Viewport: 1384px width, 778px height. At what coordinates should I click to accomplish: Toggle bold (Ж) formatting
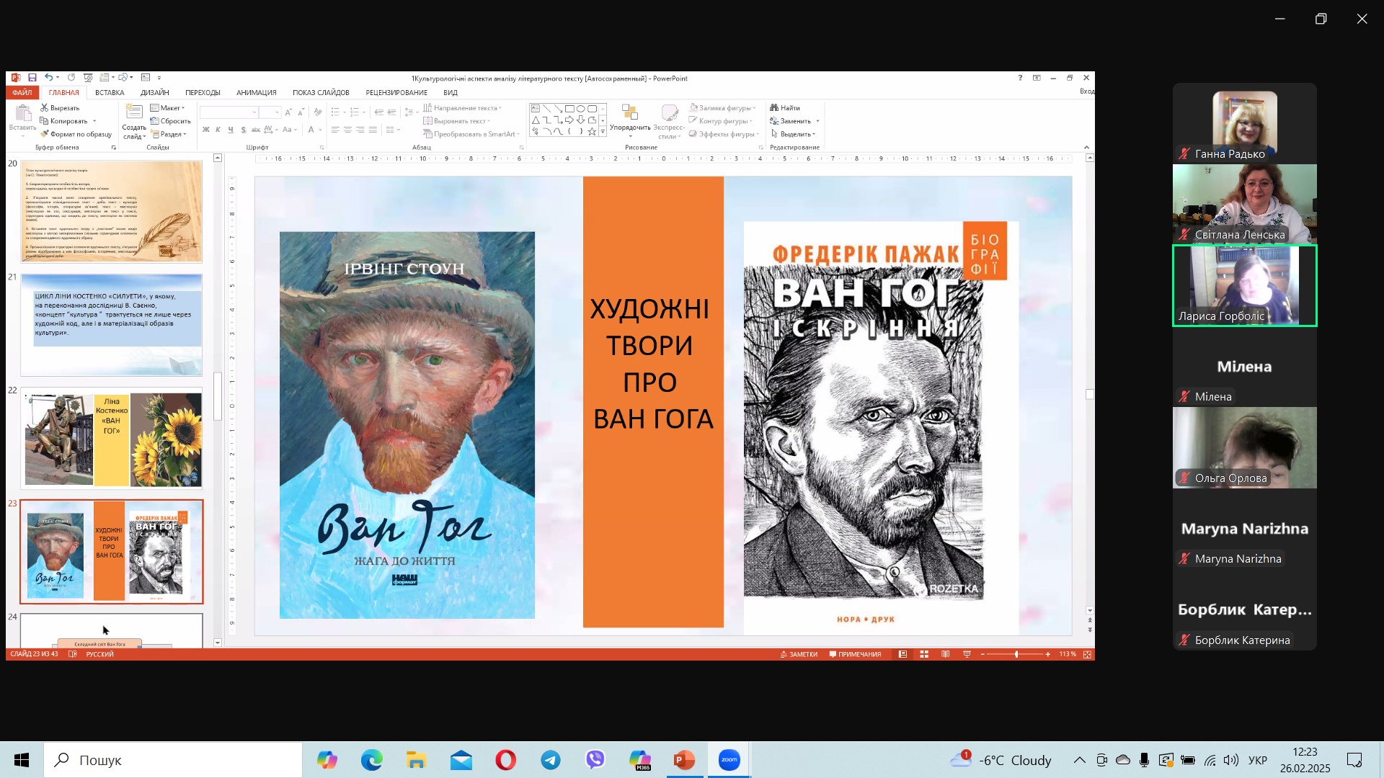[x=206, y=130]
